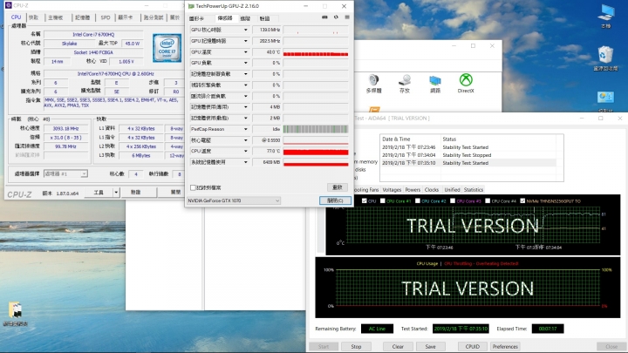Enable the CPU Core #4 checkbox
The height and width of the screenshot is (353, 628).
coord(488,201)
